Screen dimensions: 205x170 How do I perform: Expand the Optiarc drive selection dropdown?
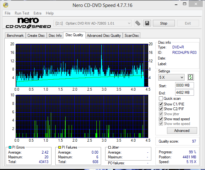(93, 23)
